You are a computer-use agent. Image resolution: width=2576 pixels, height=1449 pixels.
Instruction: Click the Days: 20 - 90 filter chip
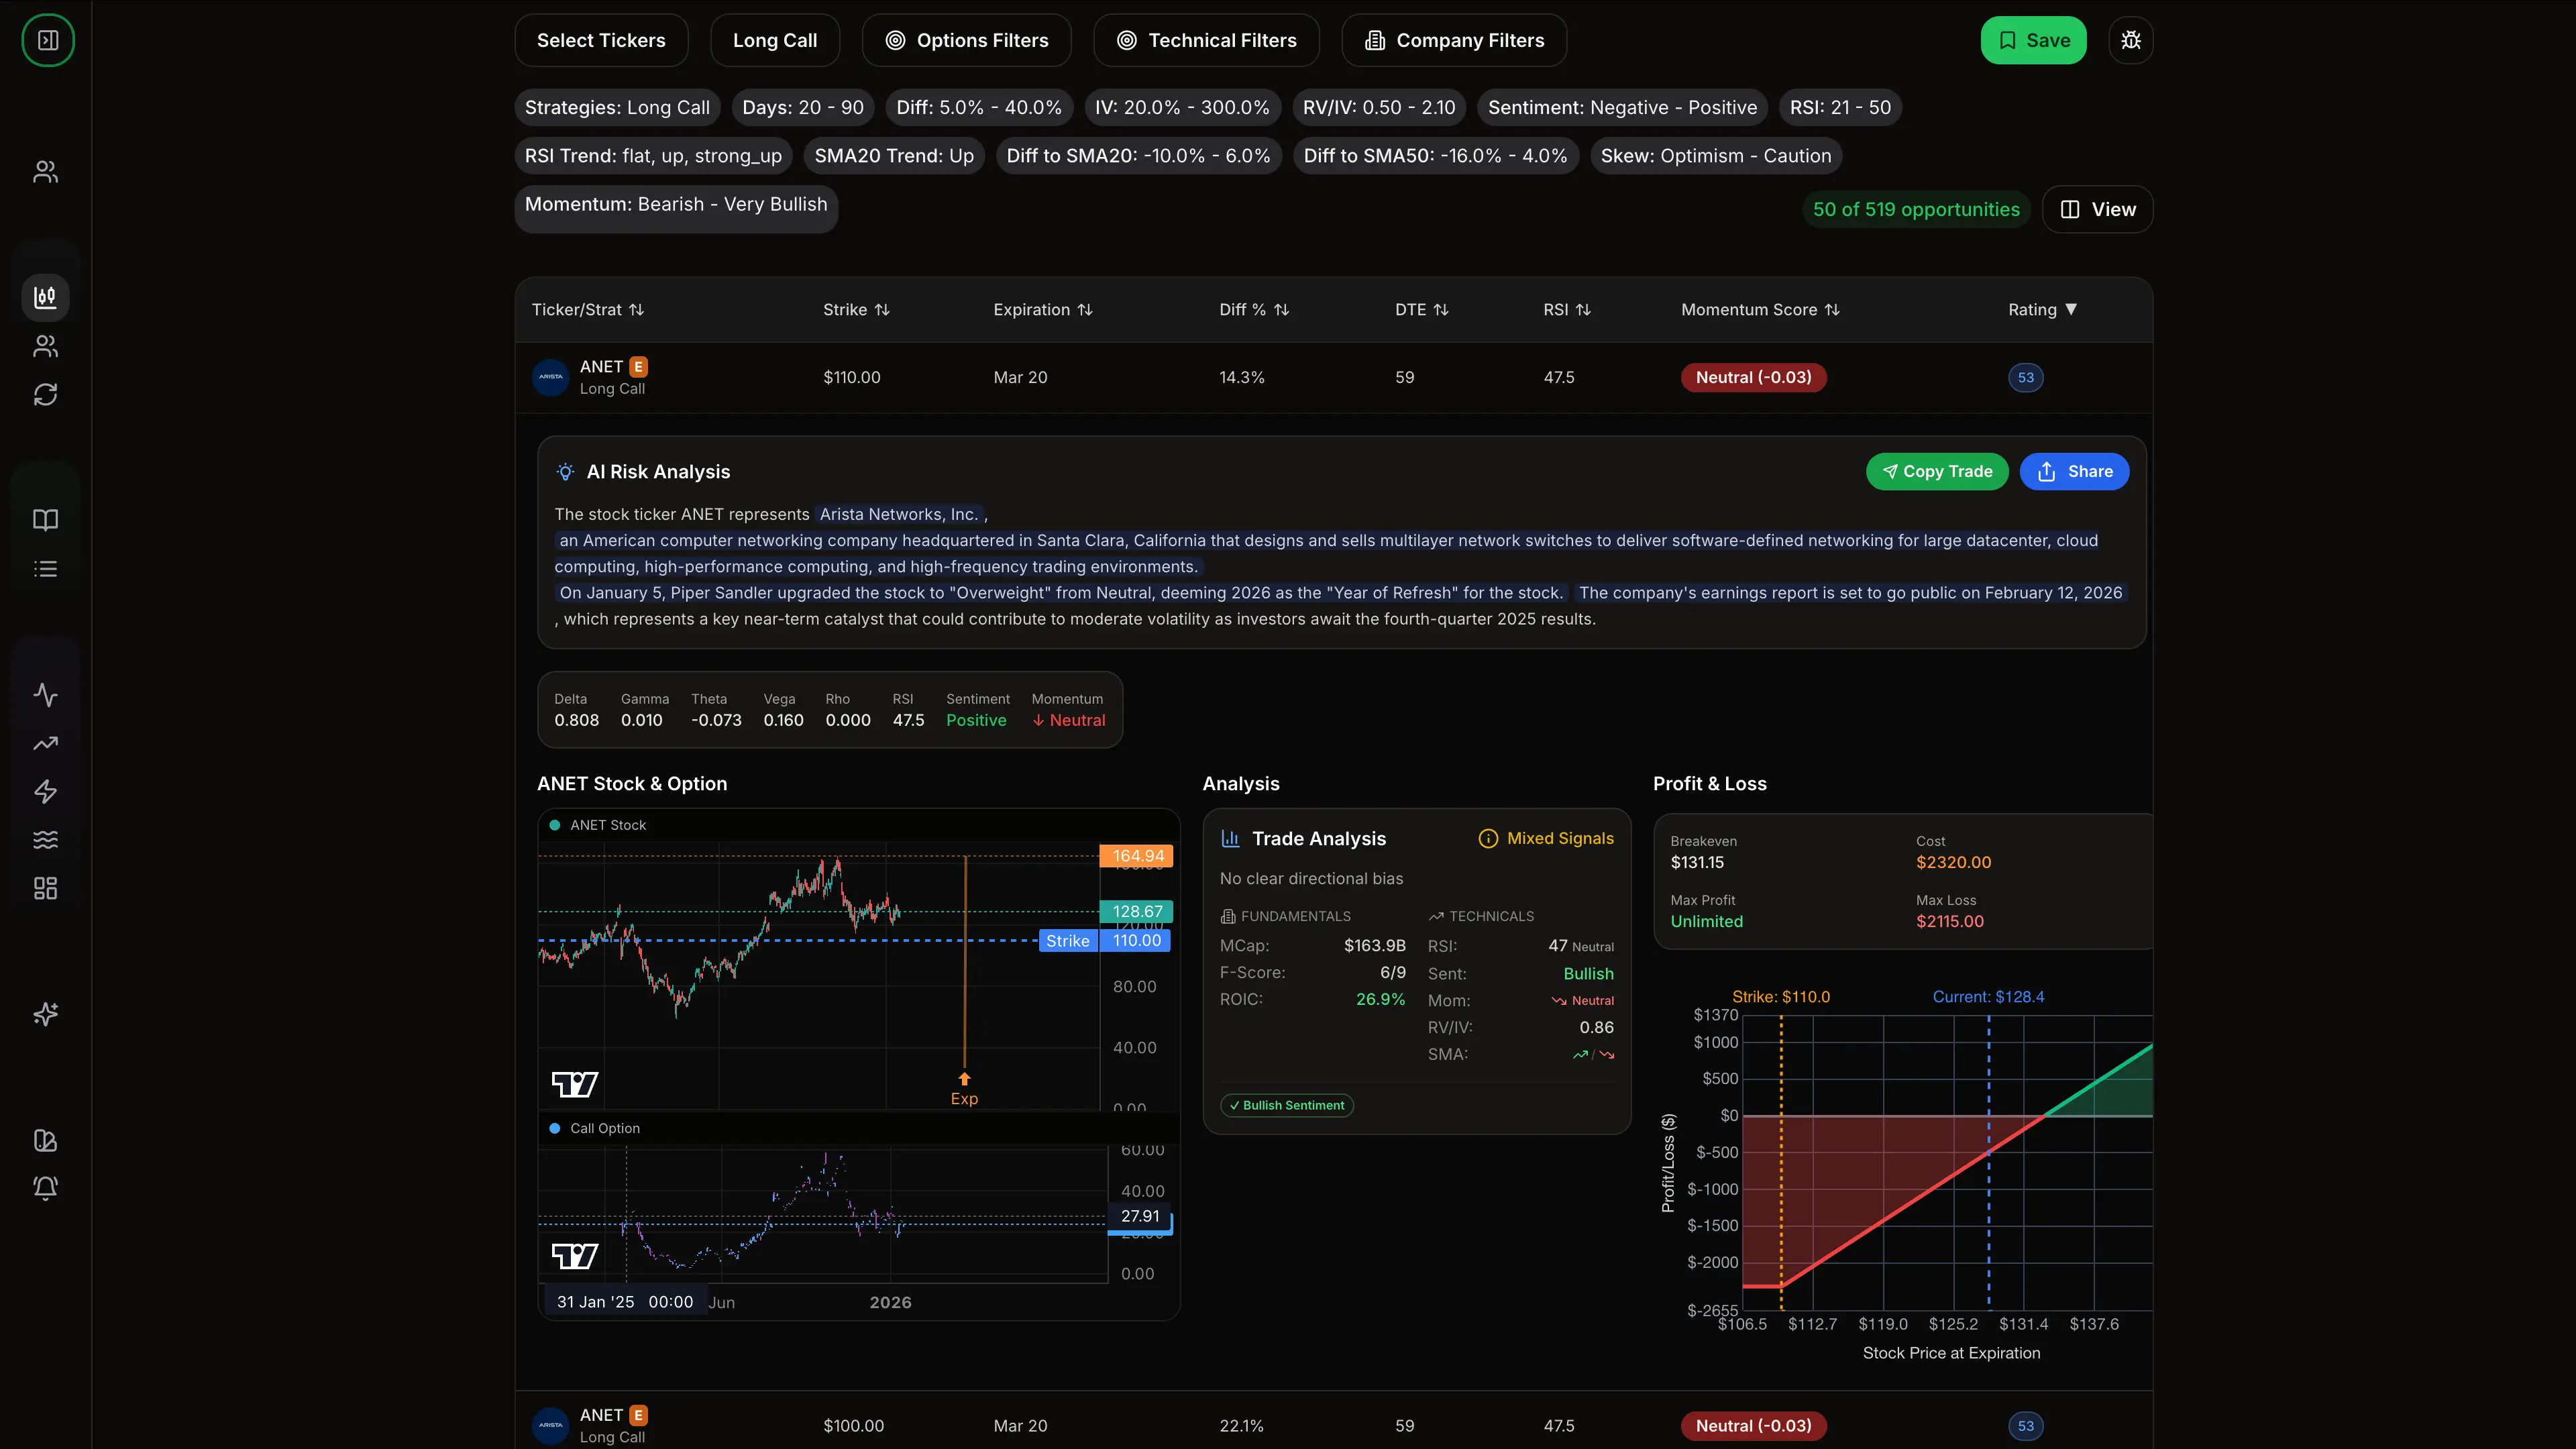803,107
